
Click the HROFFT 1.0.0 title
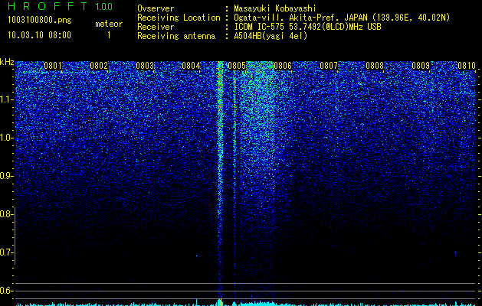61,6
